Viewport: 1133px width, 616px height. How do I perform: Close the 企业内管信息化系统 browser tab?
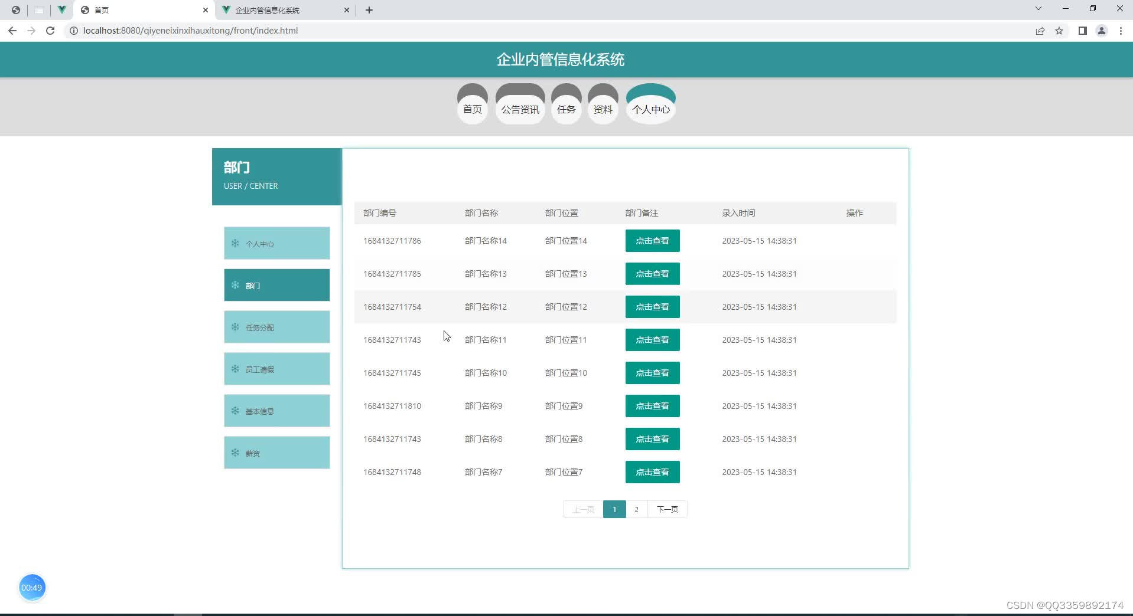tap(347, 10)
